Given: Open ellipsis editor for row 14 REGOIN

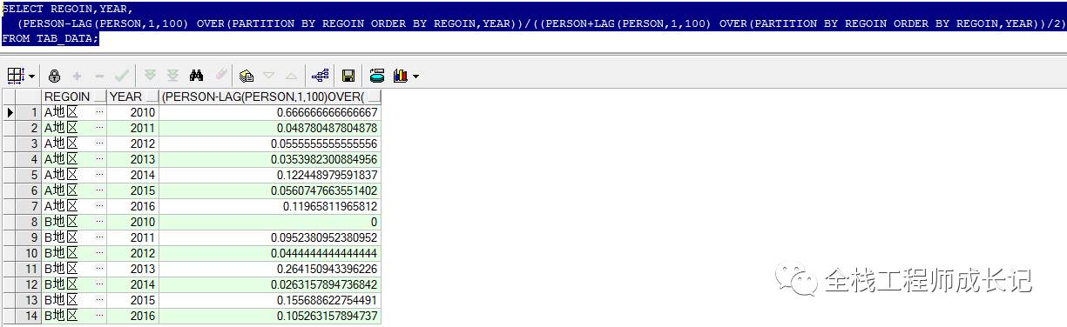Looking at the screenshot, I should pos(99,316).
